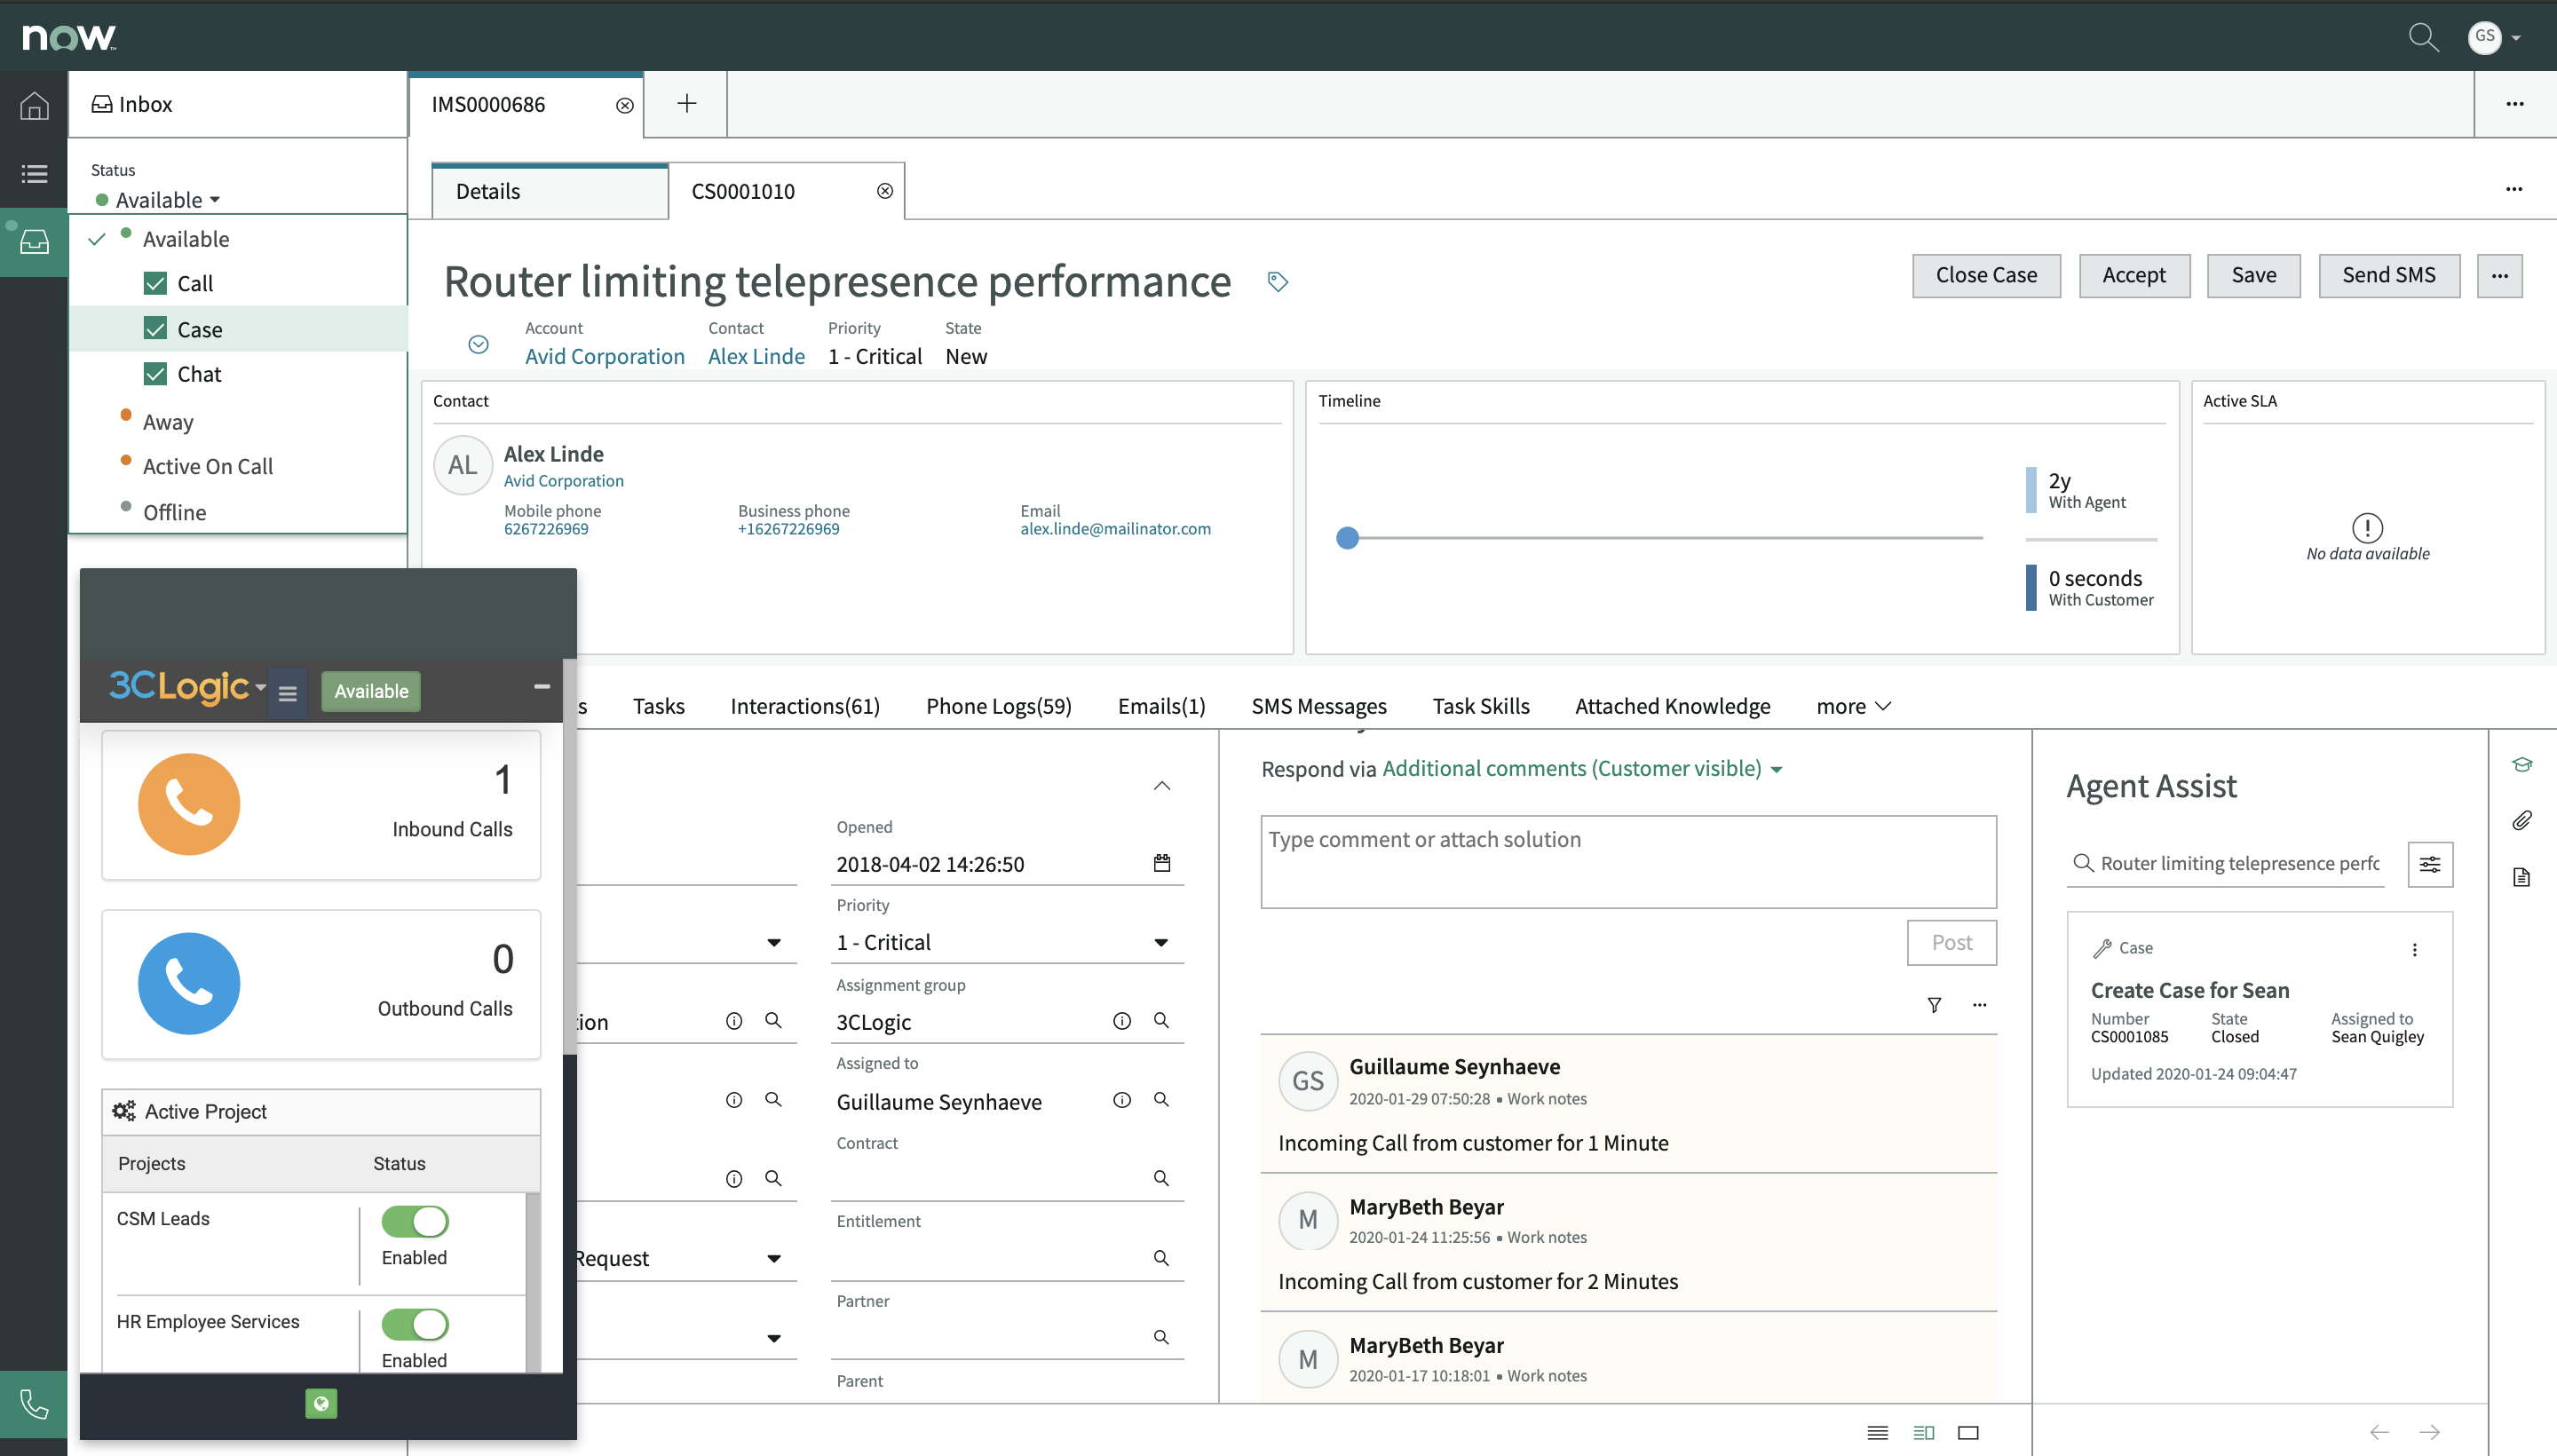Open the Priority 1 - Critical dropdown
Image resolution: width=2557 pixels, height=1456 pixels.
pos(1005,942)
